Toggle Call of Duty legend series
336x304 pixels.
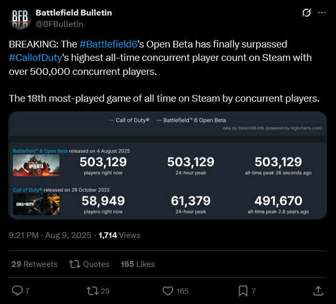[129, 120]
